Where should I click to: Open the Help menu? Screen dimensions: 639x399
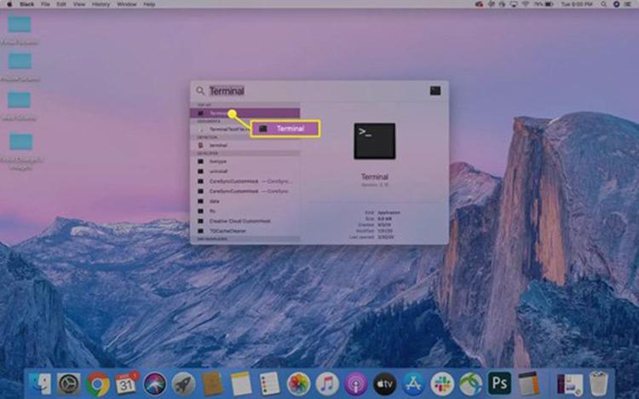149,4
